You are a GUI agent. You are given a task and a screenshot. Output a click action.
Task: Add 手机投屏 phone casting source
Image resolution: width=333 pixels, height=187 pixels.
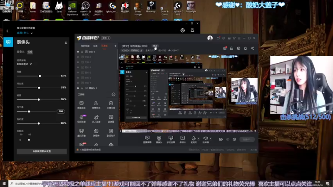point(171,140)
